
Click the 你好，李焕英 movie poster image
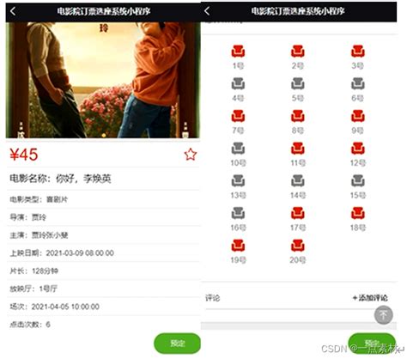tap(103, 80)
